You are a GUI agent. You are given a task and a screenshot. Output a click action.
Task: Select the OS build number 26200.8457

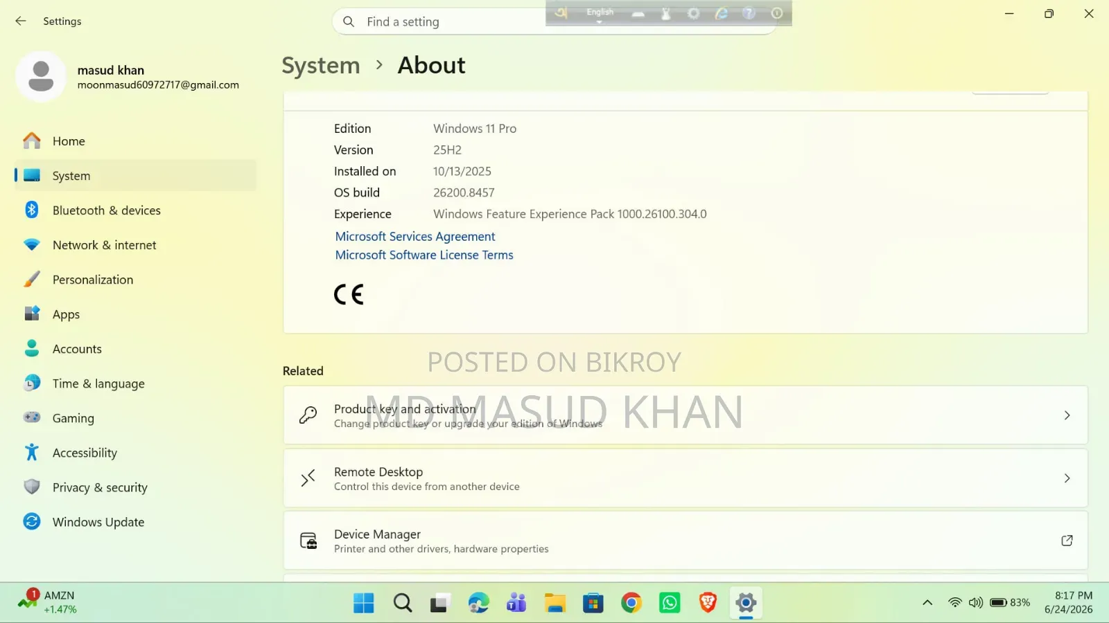[x=464, y=193]
